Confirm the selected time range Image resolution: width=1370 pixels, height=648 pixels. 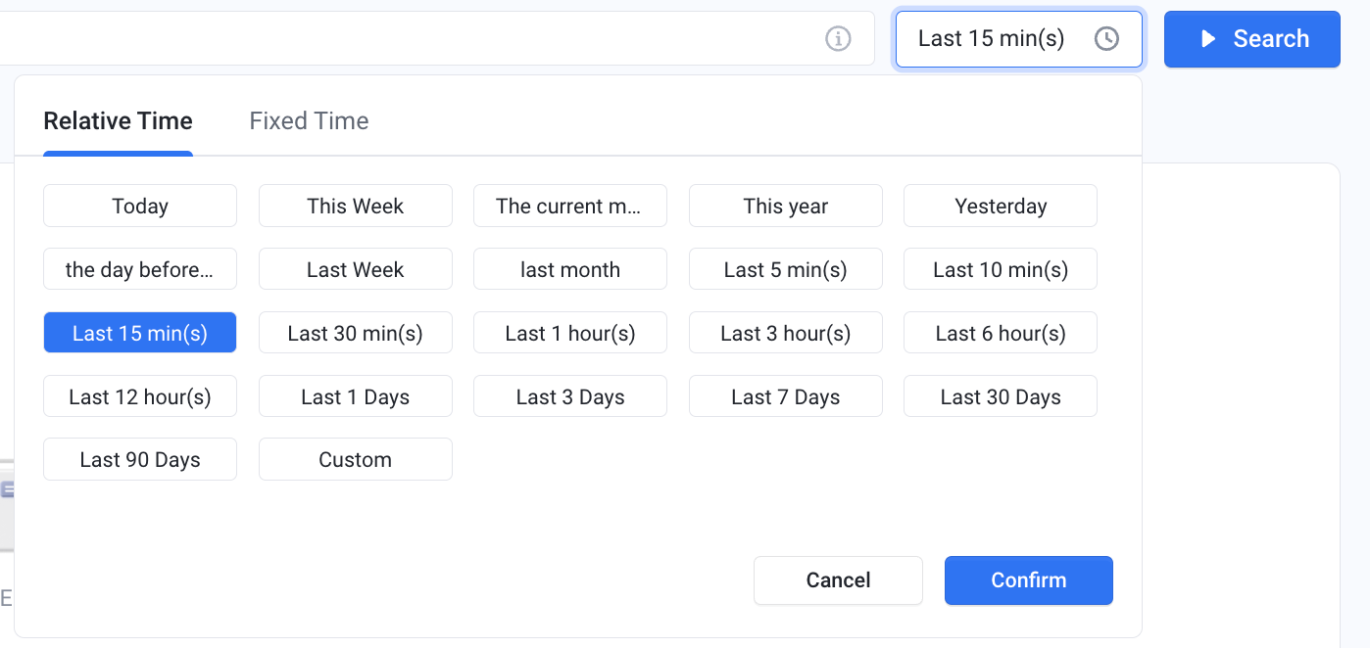click(x=1029, y=580)
